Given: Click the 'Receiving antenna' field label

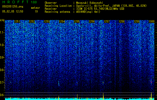Looking at the screenshot, I should (57, 12).
